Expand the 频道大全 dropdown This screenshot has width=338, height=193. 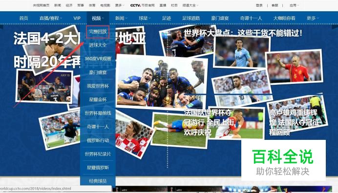coord(190,5)
